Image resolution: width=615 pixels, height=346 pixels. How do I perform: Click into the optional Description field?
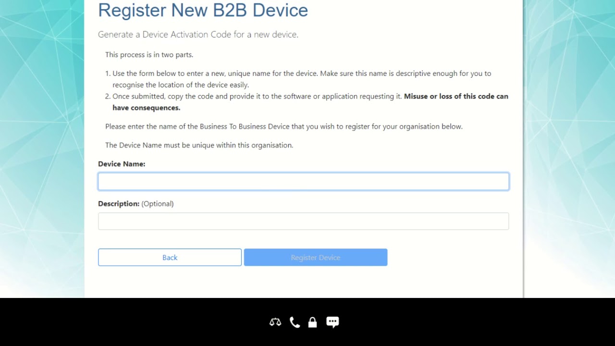(304, 221)
